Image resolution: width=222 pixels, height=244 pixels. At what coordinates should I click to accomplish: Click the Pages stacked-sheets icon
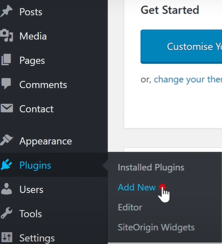pyautogui.click(x=6, y=59)
